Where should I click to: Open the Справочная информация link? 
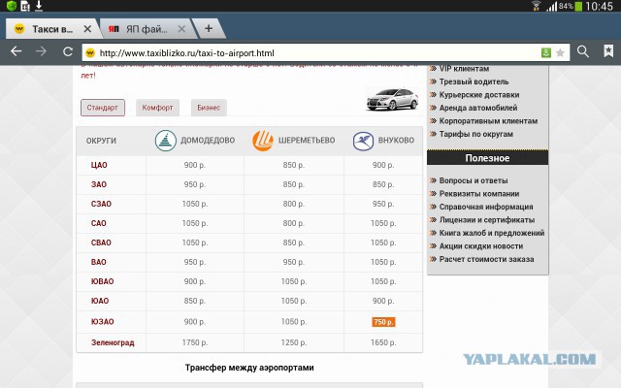click(486, 207)
